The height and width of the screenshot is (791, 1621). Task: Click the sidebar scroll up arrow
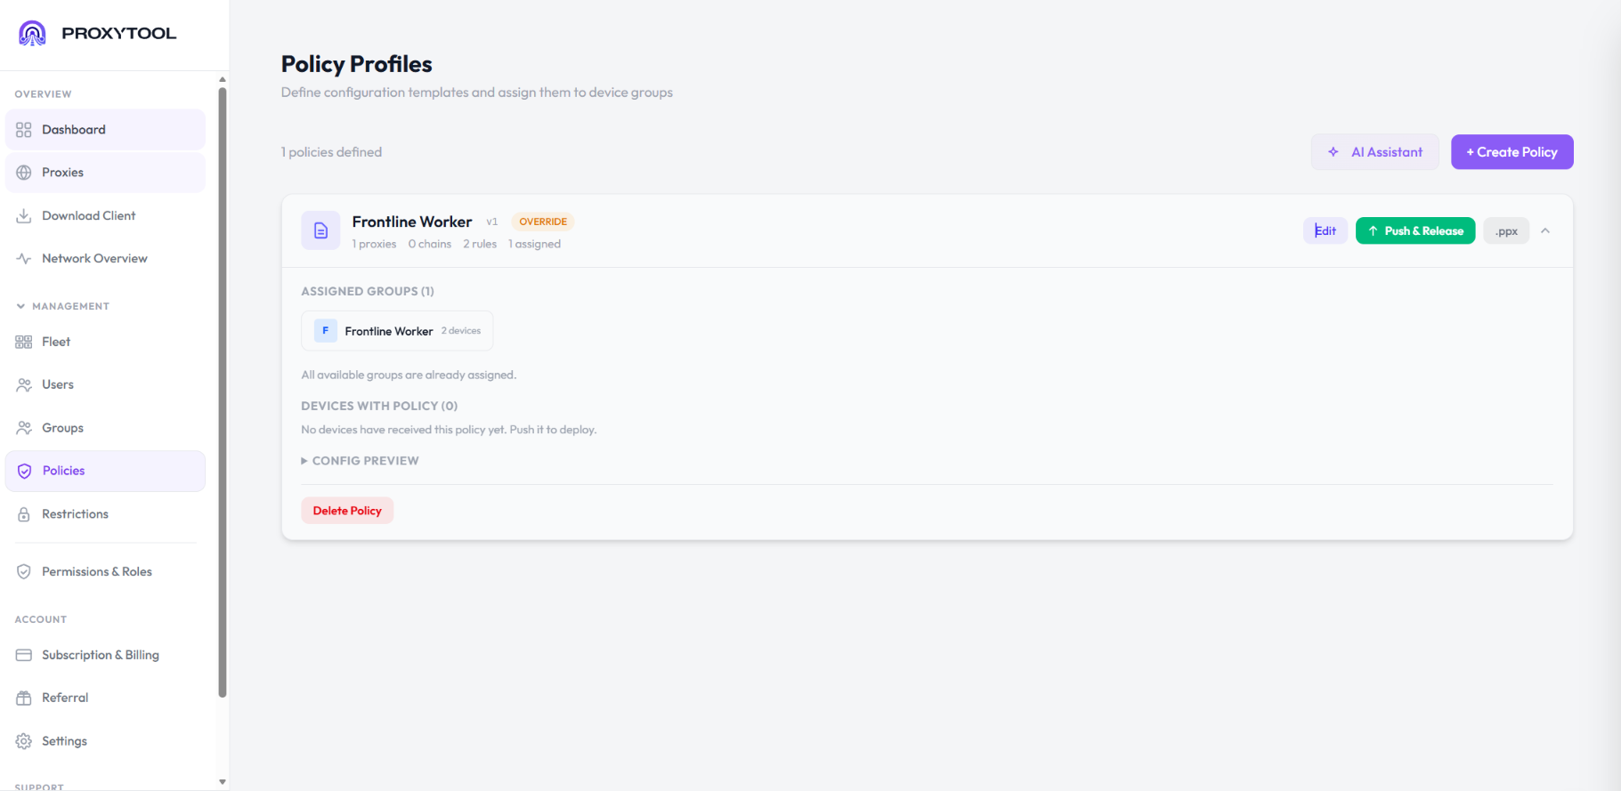point(223,79)
